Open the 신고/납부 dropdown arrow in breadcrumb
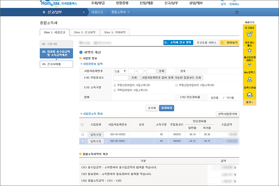 [x=84, y=12]
